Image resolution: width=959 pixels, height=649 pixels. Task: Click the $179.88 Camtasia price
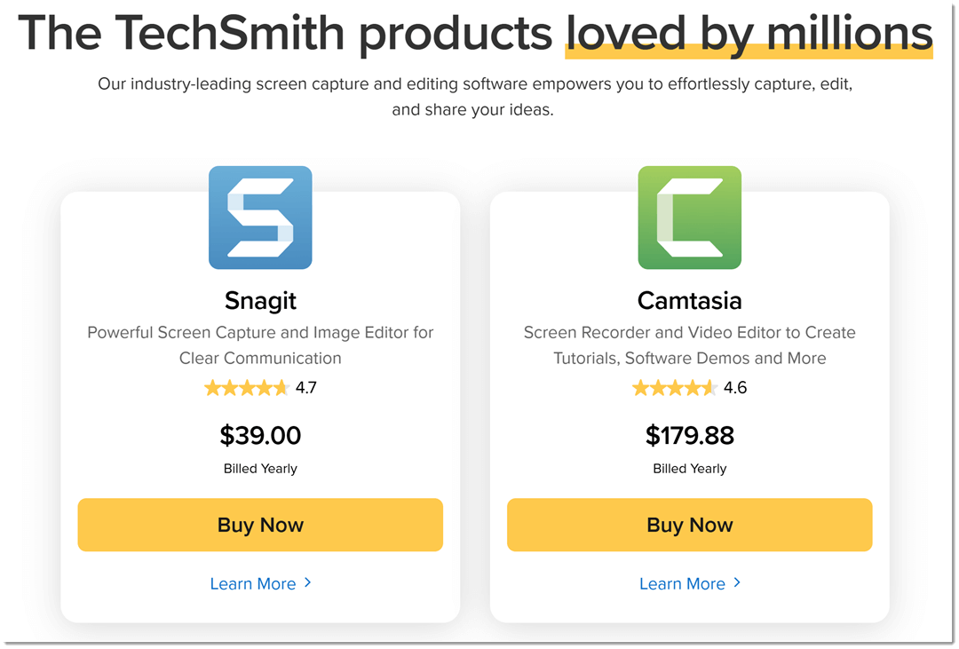[x=689, y=435]
